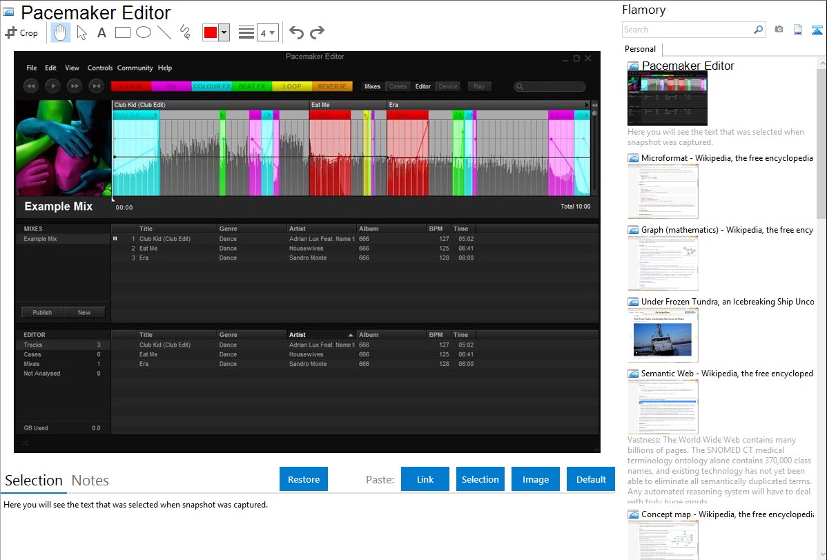Choose the arrow pointer tool

(81, 32)
